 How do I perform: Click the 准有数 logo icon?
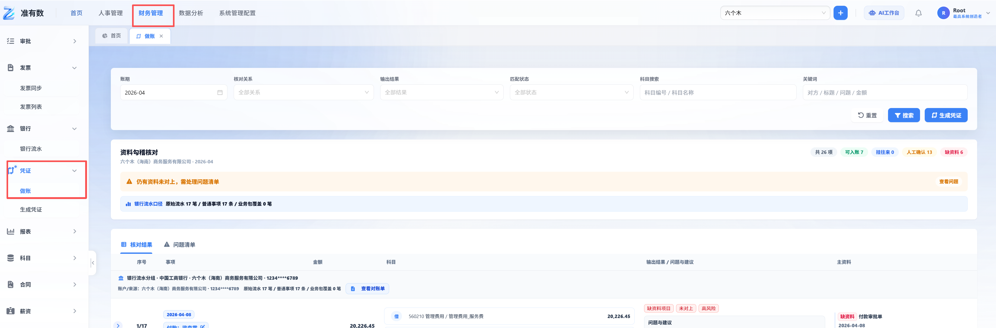9,13
